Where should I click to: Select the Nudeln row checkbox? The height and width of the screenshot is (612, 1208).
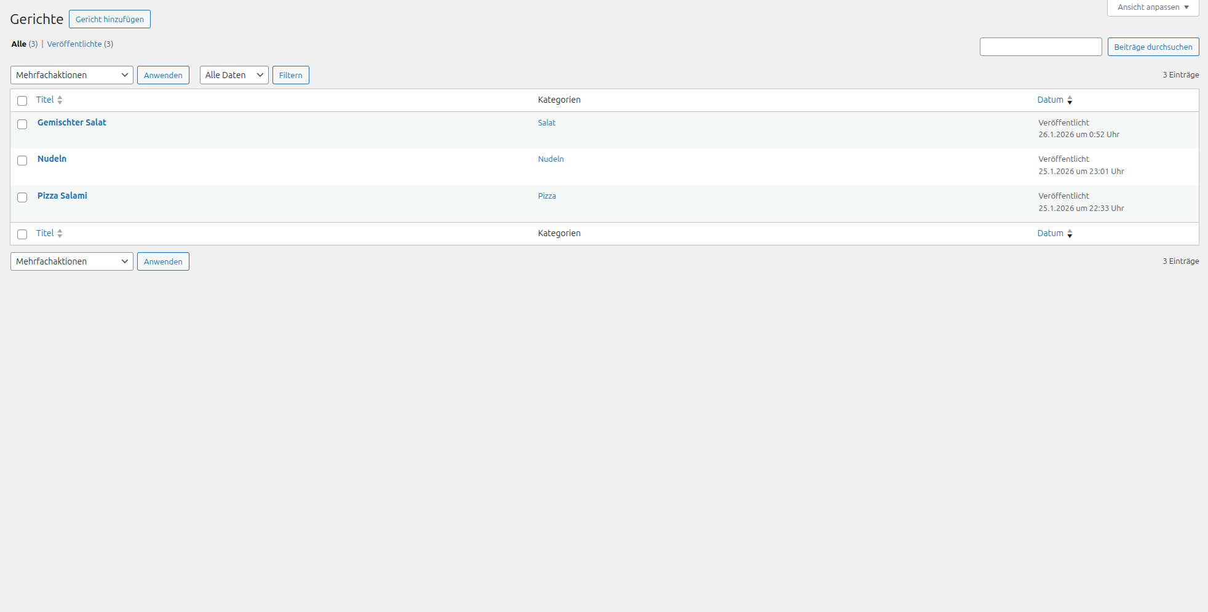[22, 161]
